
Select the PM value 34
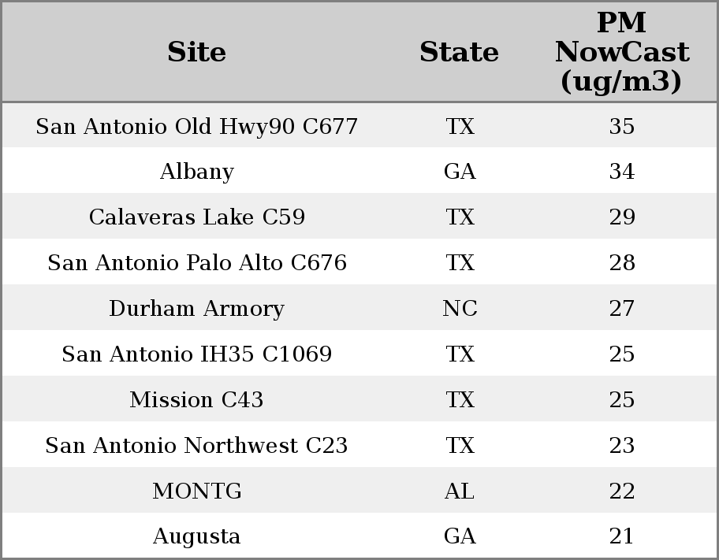coord(621,172)
